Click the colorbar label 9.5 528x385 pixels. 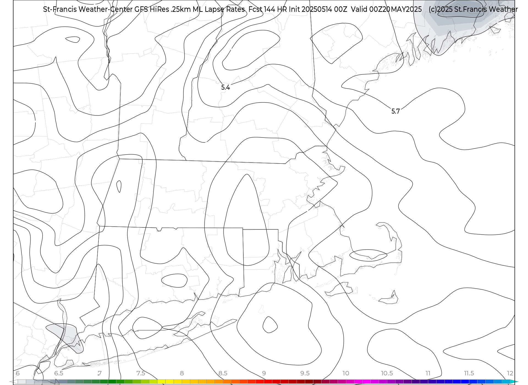click(305, 373)
